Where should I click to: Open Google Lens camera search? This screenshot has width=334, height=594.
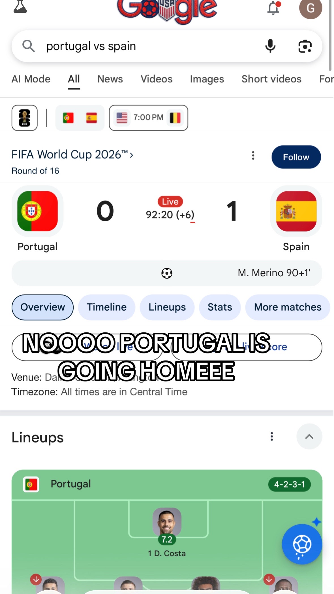pyautogui.click(x=305, y=46)
